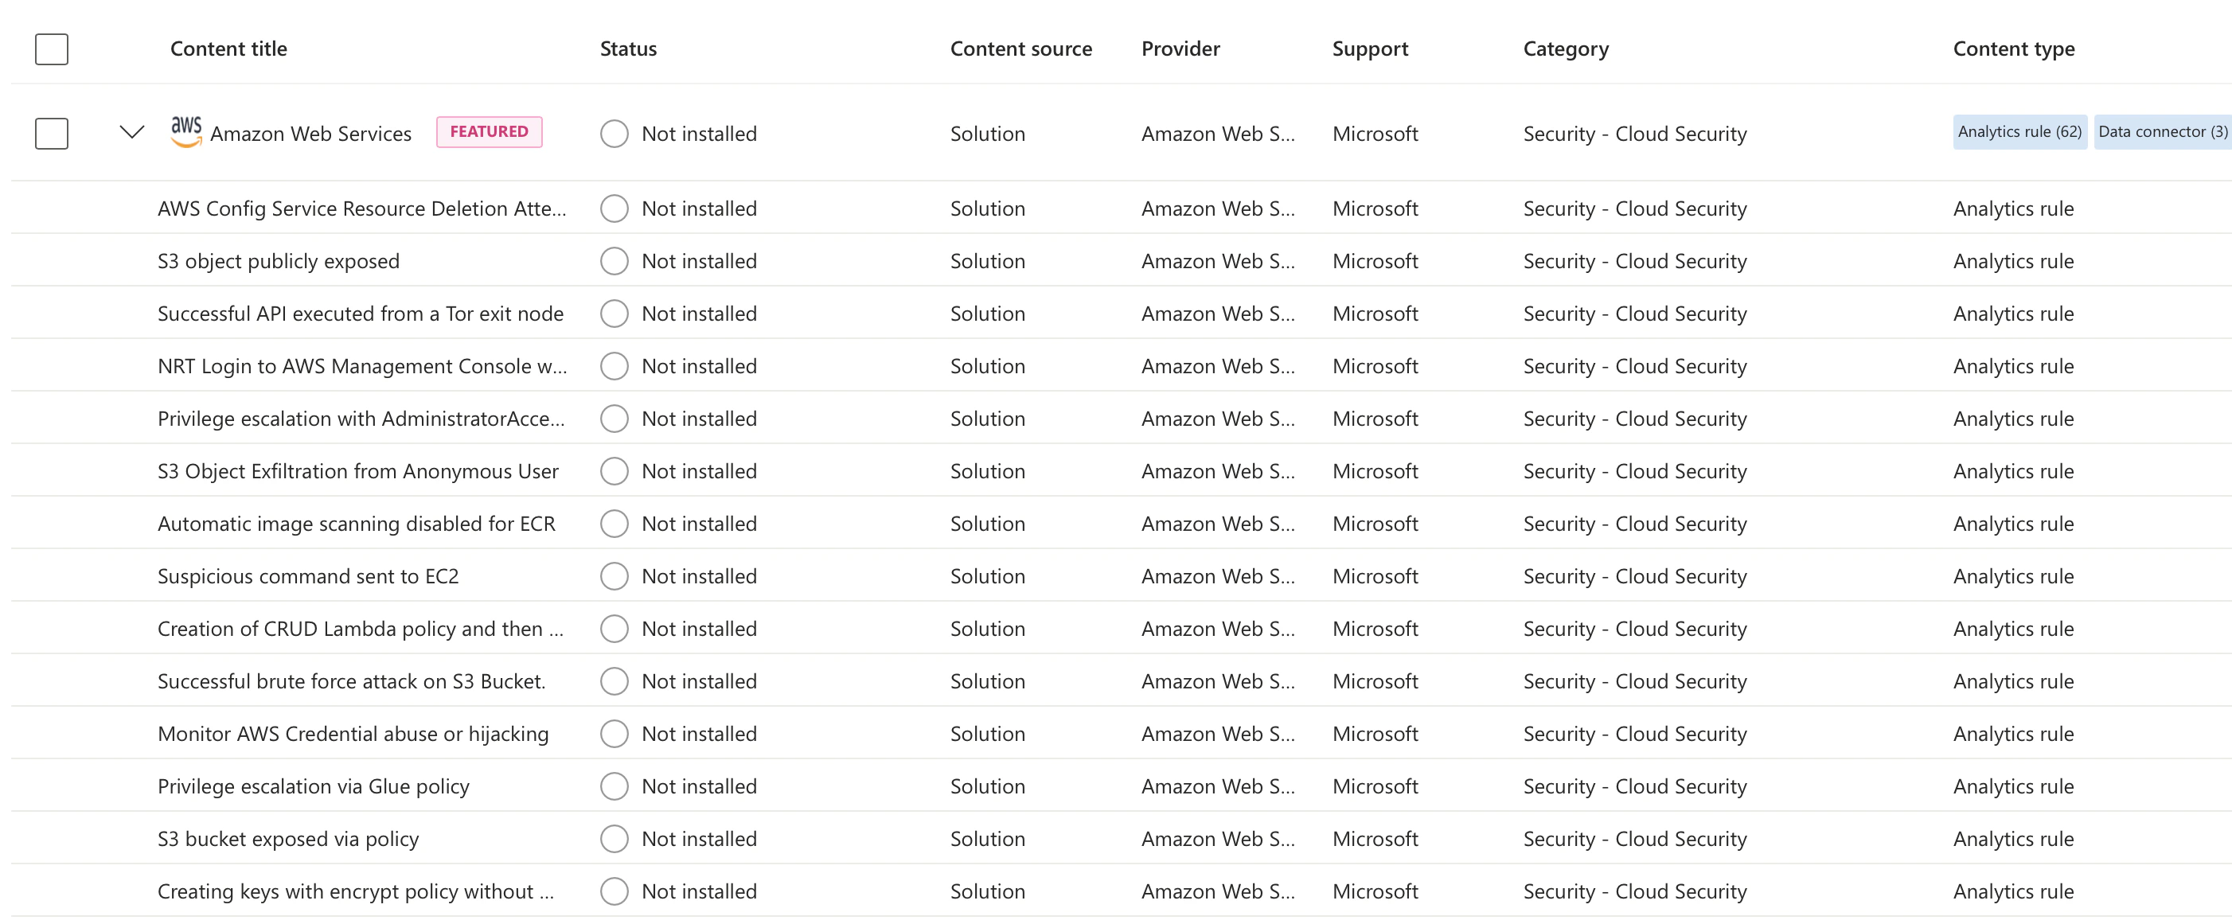Open the Monitor AWS Credential abuse or hijacking rule
This screenshot has width=2232, height=920.
(353, 733)
